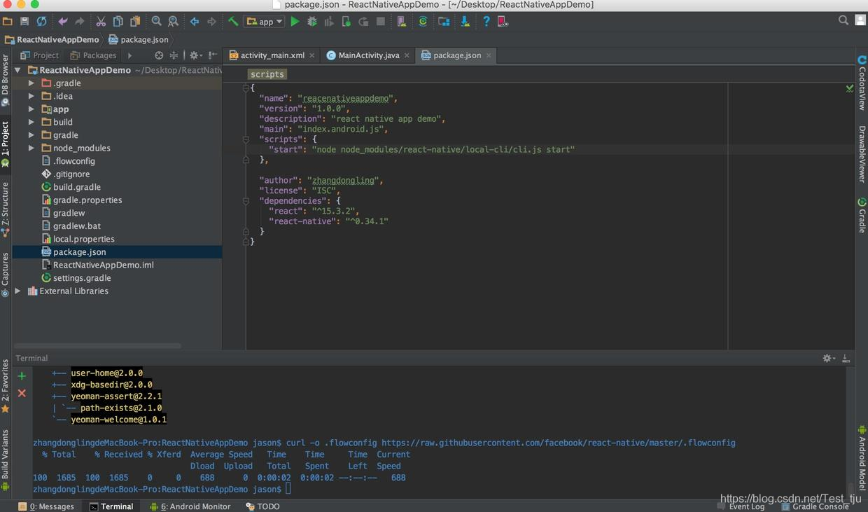Click the Synchronize toolbar icon

(41, 22)
